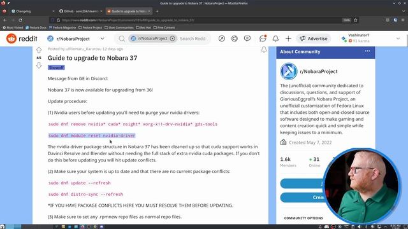Click r/NobaraProject name in sidebar
This screenshot has height=229, width=408.
click(x=319, y=71)
